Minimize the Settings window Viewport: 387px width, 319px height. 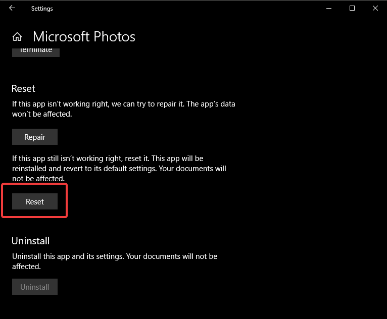(329, 8)
